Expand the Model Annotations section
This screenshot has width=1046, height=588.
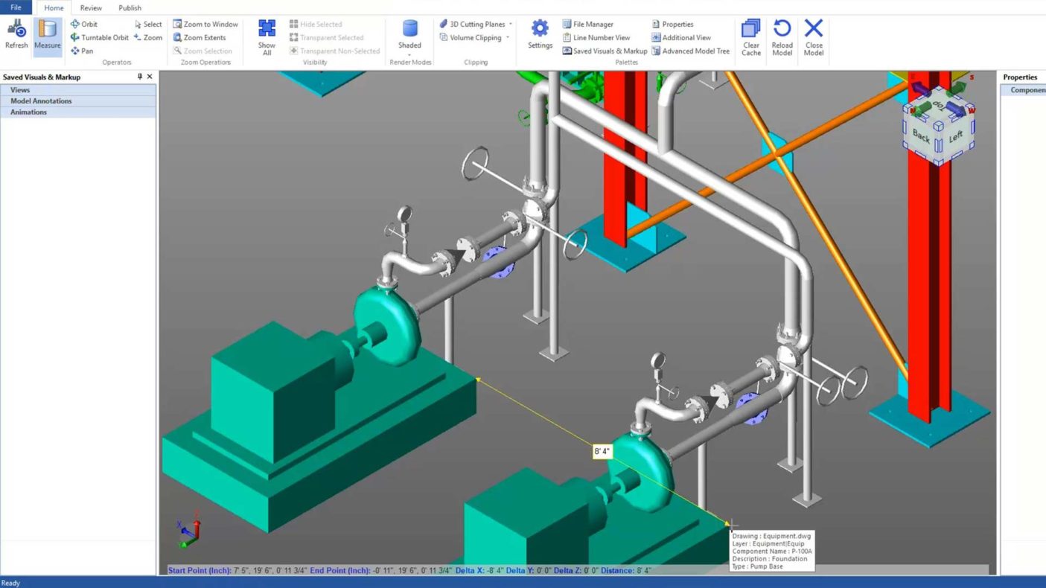click(x=41, y=101)
